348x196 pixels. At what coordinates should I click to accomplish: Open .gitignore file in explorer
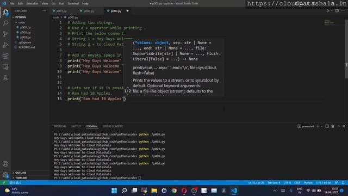(x=24, y=42)
